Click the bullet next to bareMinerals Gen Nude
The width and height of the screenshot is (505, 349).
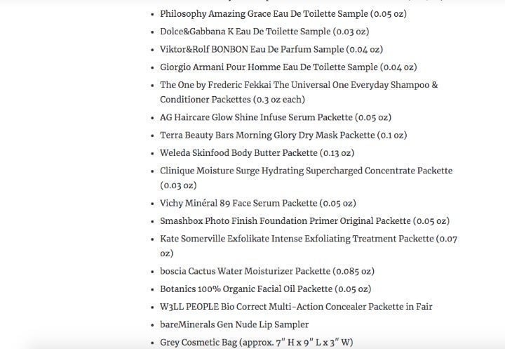152,325
